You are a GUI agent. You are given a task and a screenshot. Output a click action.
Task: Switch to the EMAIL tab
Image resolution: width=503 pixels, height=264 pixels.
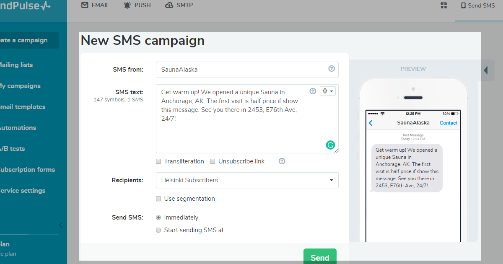(x=95, y=5)
